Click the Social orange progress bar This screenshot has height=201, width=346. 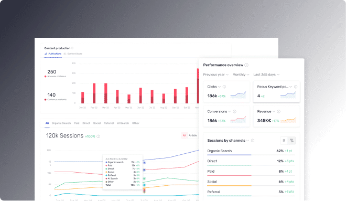(x=229, y=186)
